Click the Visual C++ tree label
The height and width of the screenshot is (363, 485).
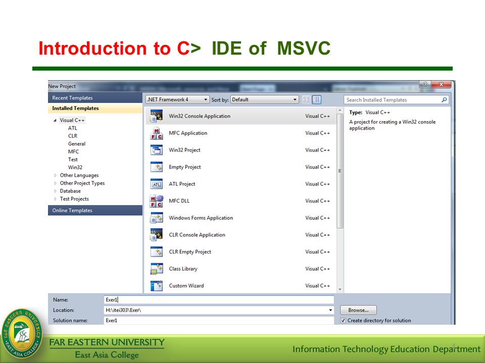pos(72,120)
